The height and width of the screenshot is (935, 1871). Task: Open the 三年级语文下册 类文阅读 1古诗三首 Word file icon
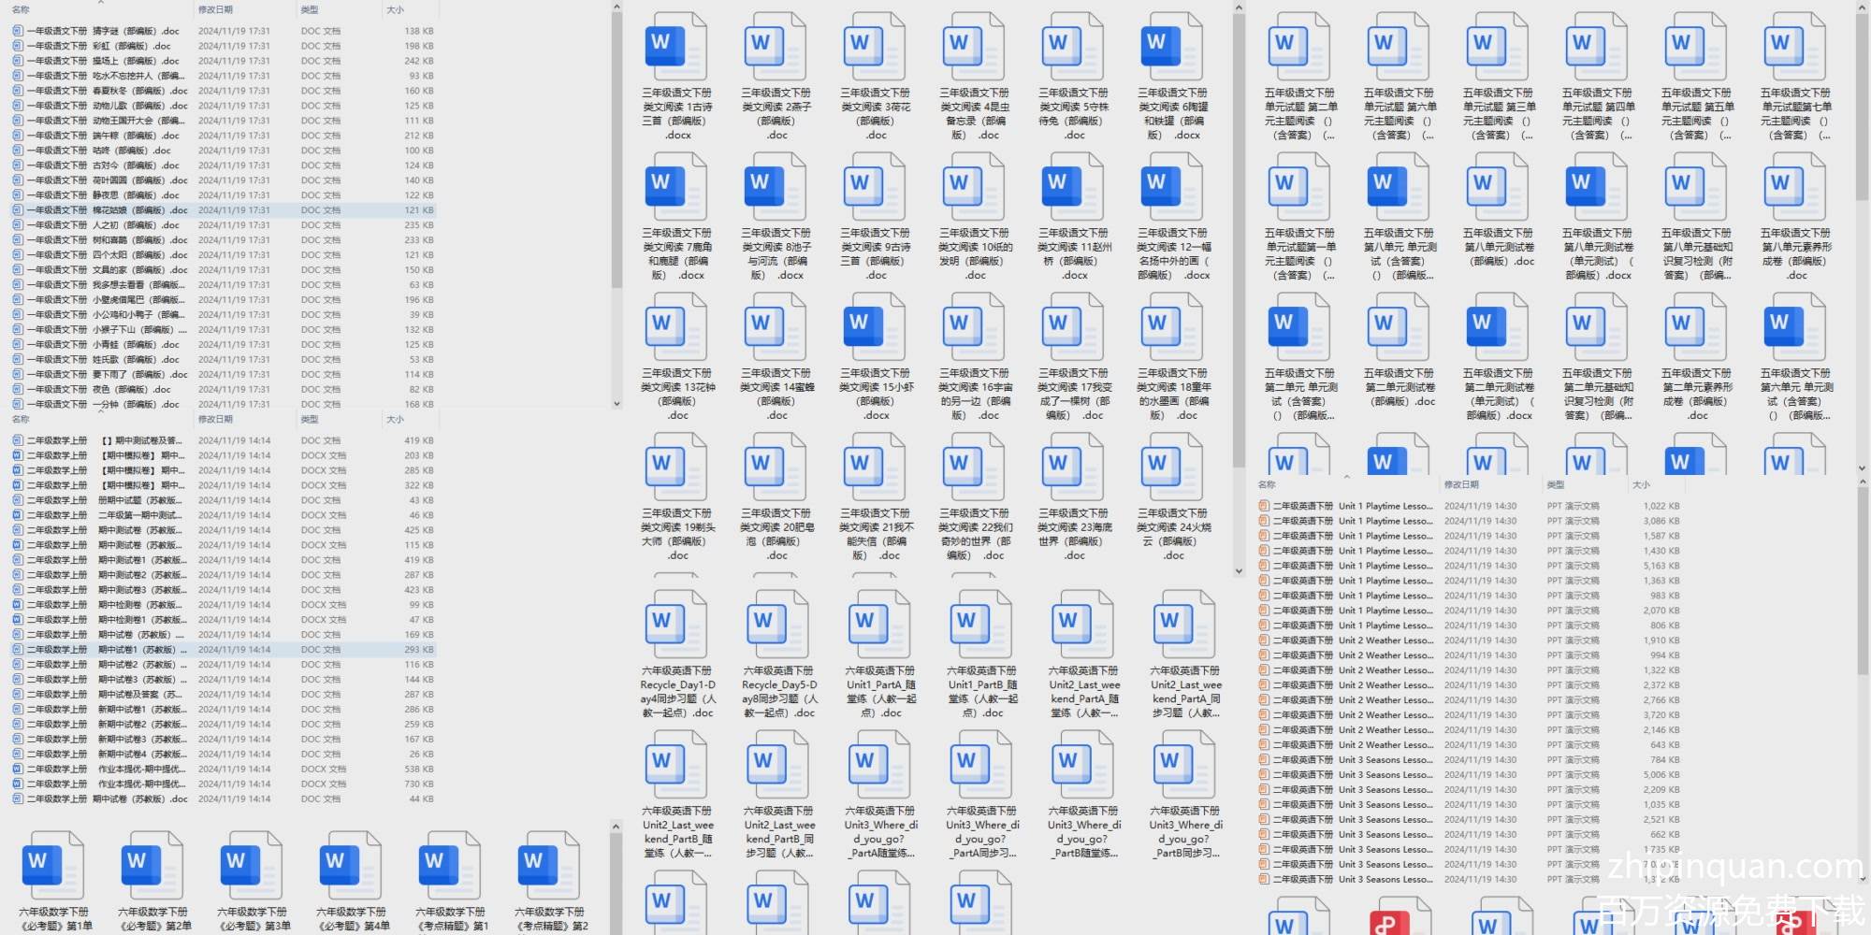(675, 47)
